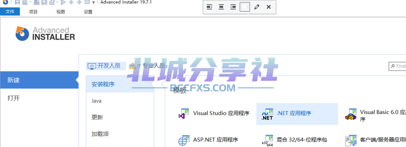Choose the 安装程序 project category
Image resolution: width=406 pixels, height=147 pixels.
120,84
